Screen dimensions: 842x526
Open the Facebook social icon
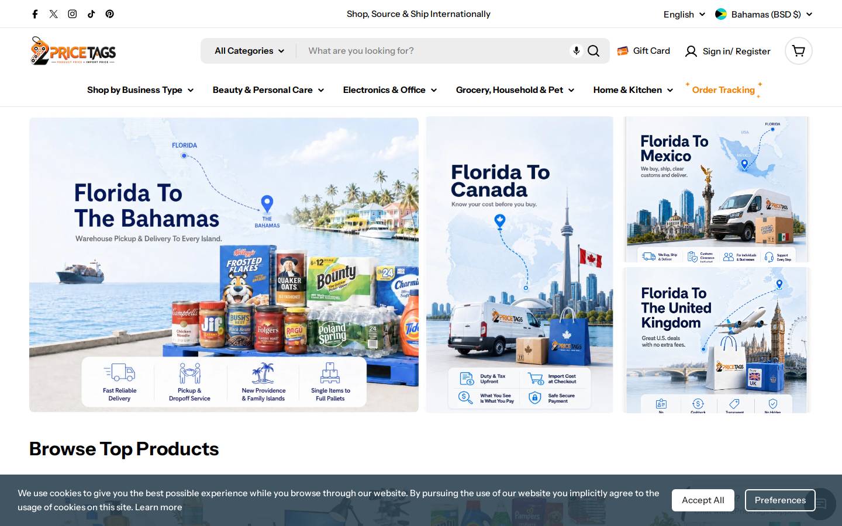(x=35, y=14)
